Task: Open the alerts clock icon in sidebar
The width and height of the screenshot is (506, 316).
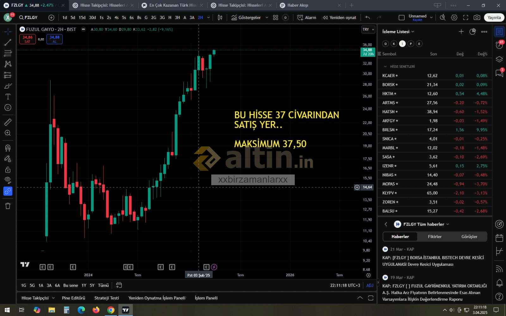Action: pyautogui.click(x=499, y=45)
